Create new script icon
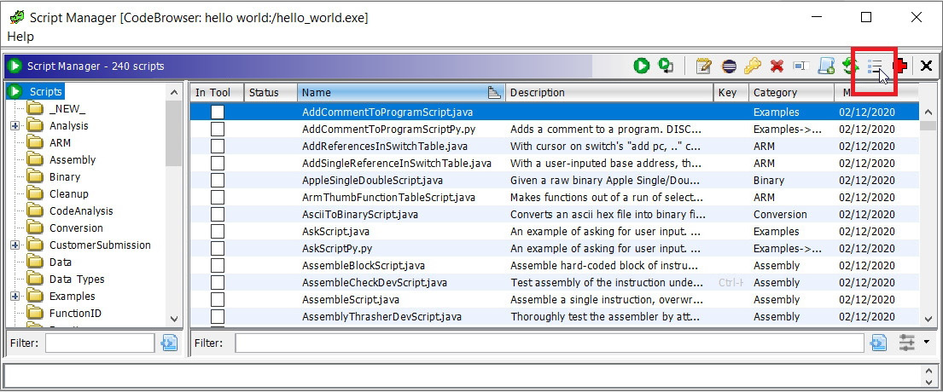Image resolution: width=943 pixels, height=392 pixels. (826, 66)
